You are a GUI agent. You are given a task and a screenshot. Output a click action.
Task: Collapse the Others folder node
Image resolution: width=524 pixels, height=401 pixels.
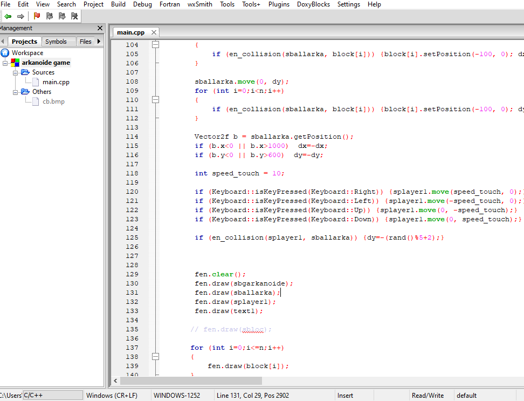tap(16, 92)
